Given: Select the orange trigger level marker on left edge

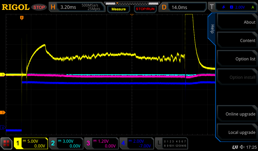Looking at the screenshot, I should click(4, 112).
